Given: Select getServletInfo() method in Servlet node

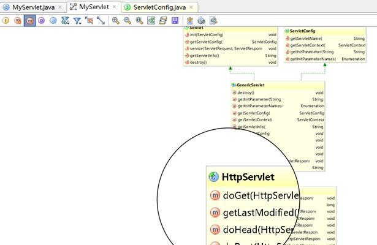Looking at the screenshot, I should click(230, 56).
